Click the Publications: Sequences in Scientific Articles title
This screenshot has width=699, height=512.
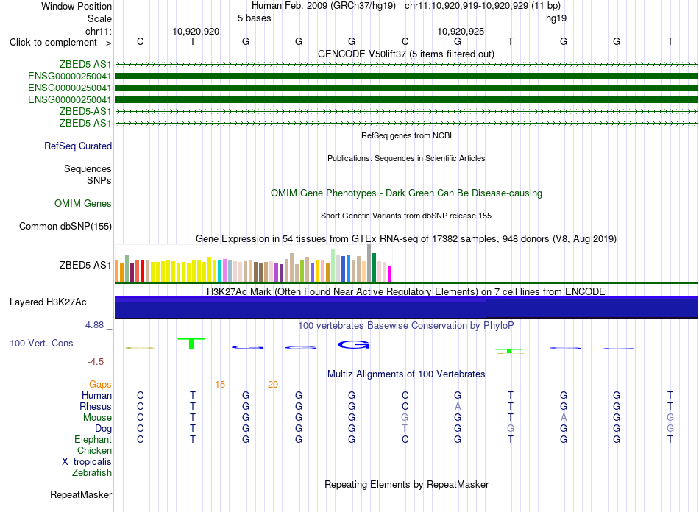click(x=406, y=158)
